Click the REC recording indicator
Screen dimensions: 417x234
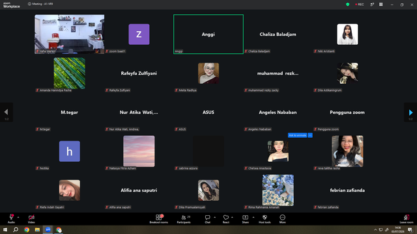coord(360,5)
